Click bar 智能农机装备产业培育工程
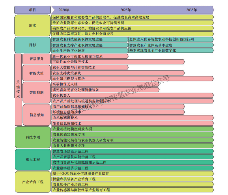This screenshot has width=228, height=195. click(132, 179)
